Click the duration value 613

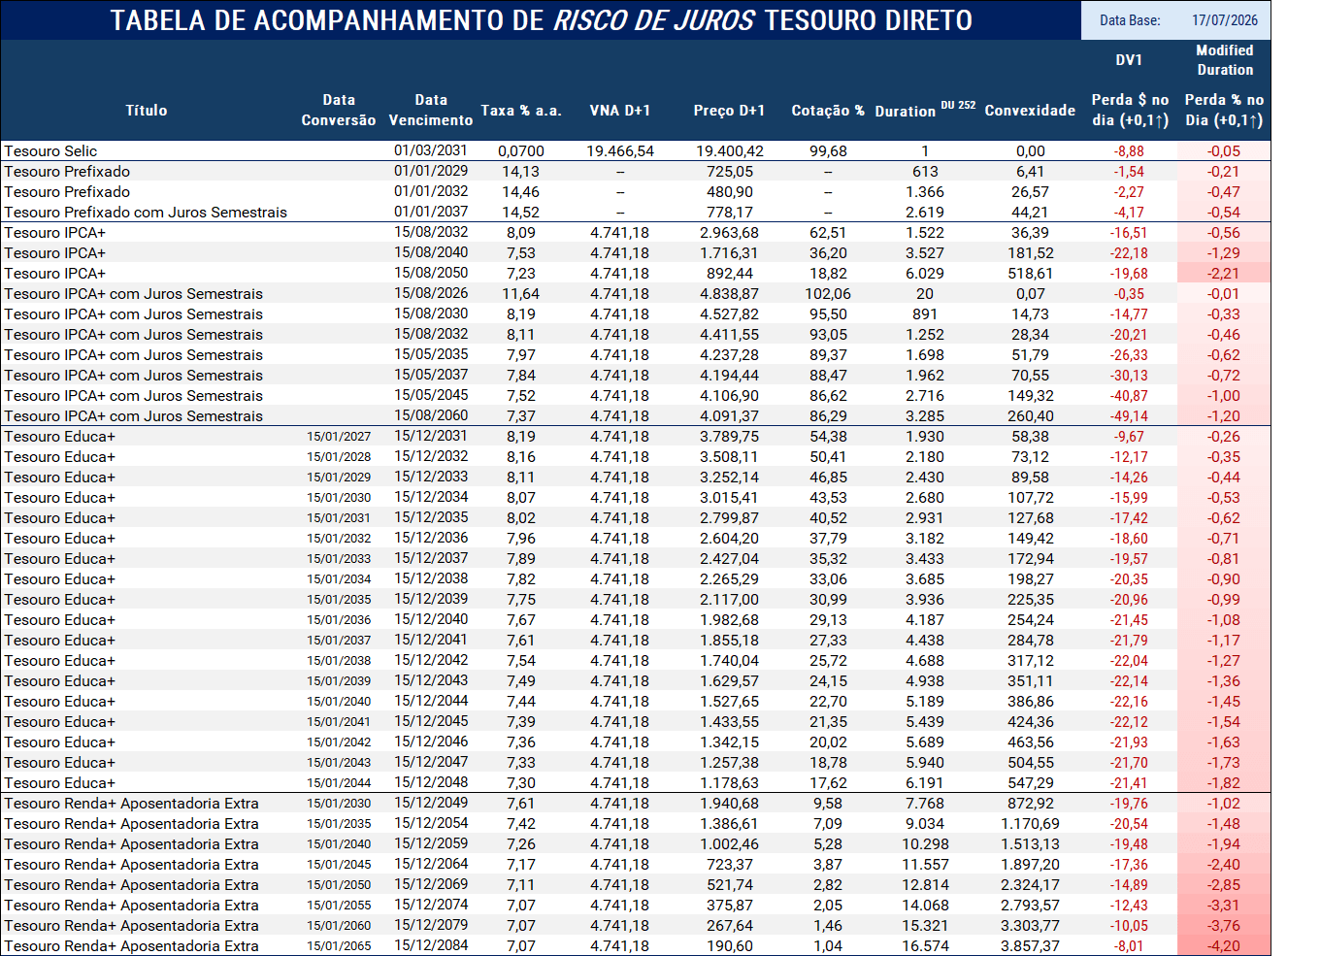(925, 172)
